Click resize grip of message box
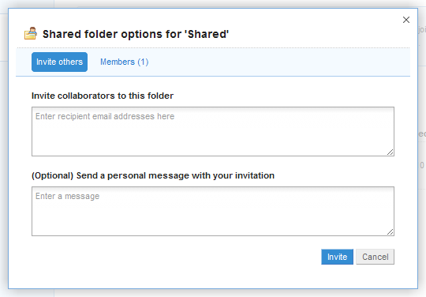The width and height of the screenshot is (426, 297). 390,232
